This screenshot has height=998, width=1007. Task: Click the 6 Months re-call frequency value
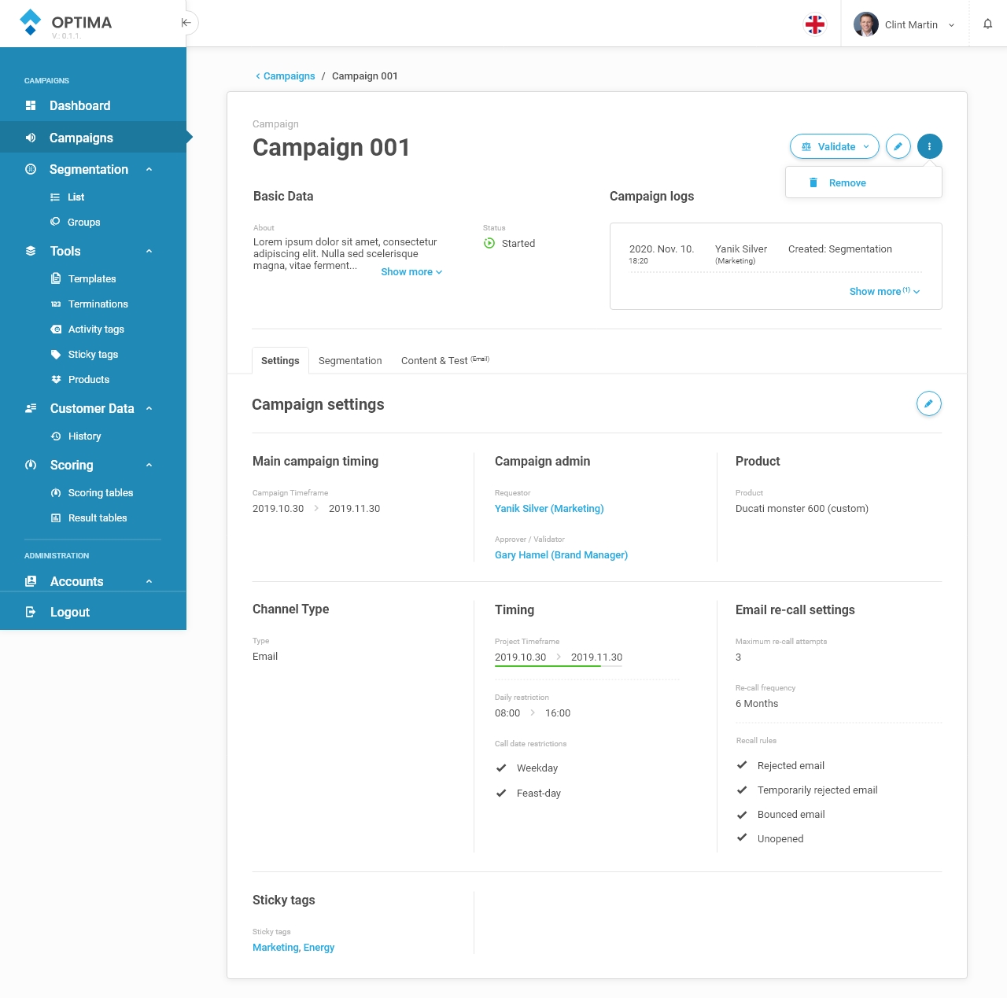coord(757,704)
